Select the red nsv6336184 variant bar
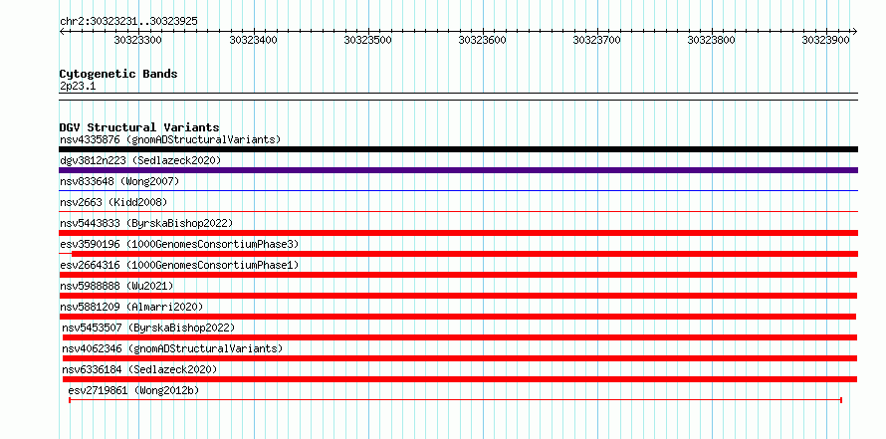The height and width of the screenshot is (439, 886). pos(459,379)
